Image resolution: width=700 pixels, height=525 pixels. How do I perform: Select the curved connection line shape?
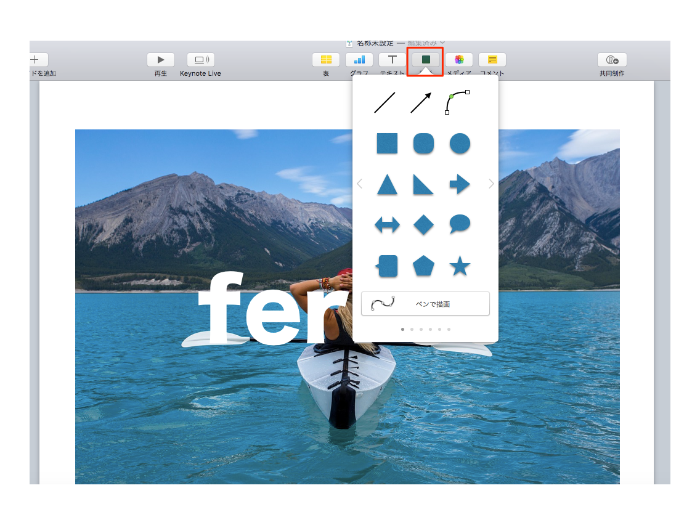pyautogui.click(x=457, y=102)
